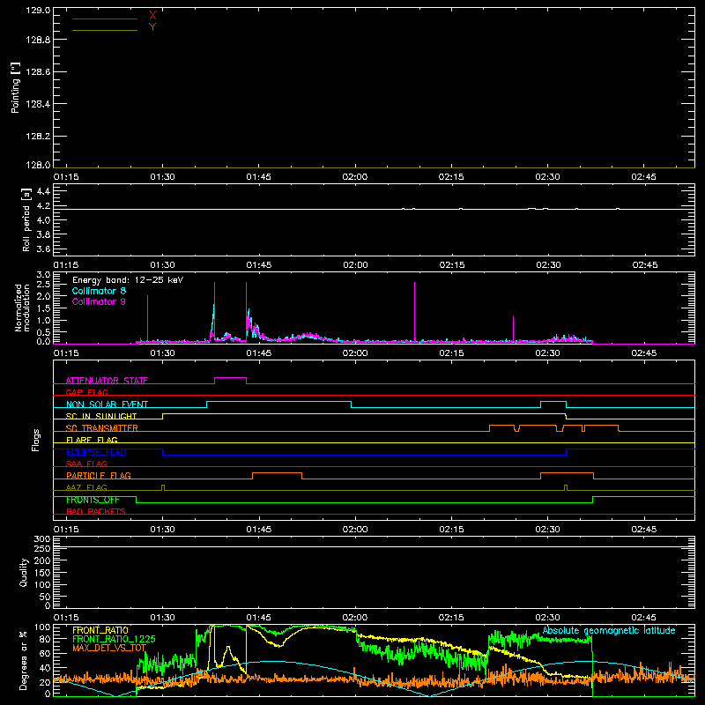This screenshot has width=705, height=705.
Task: Click the SAA_FLAG label
Action: [x=86, y=464]
